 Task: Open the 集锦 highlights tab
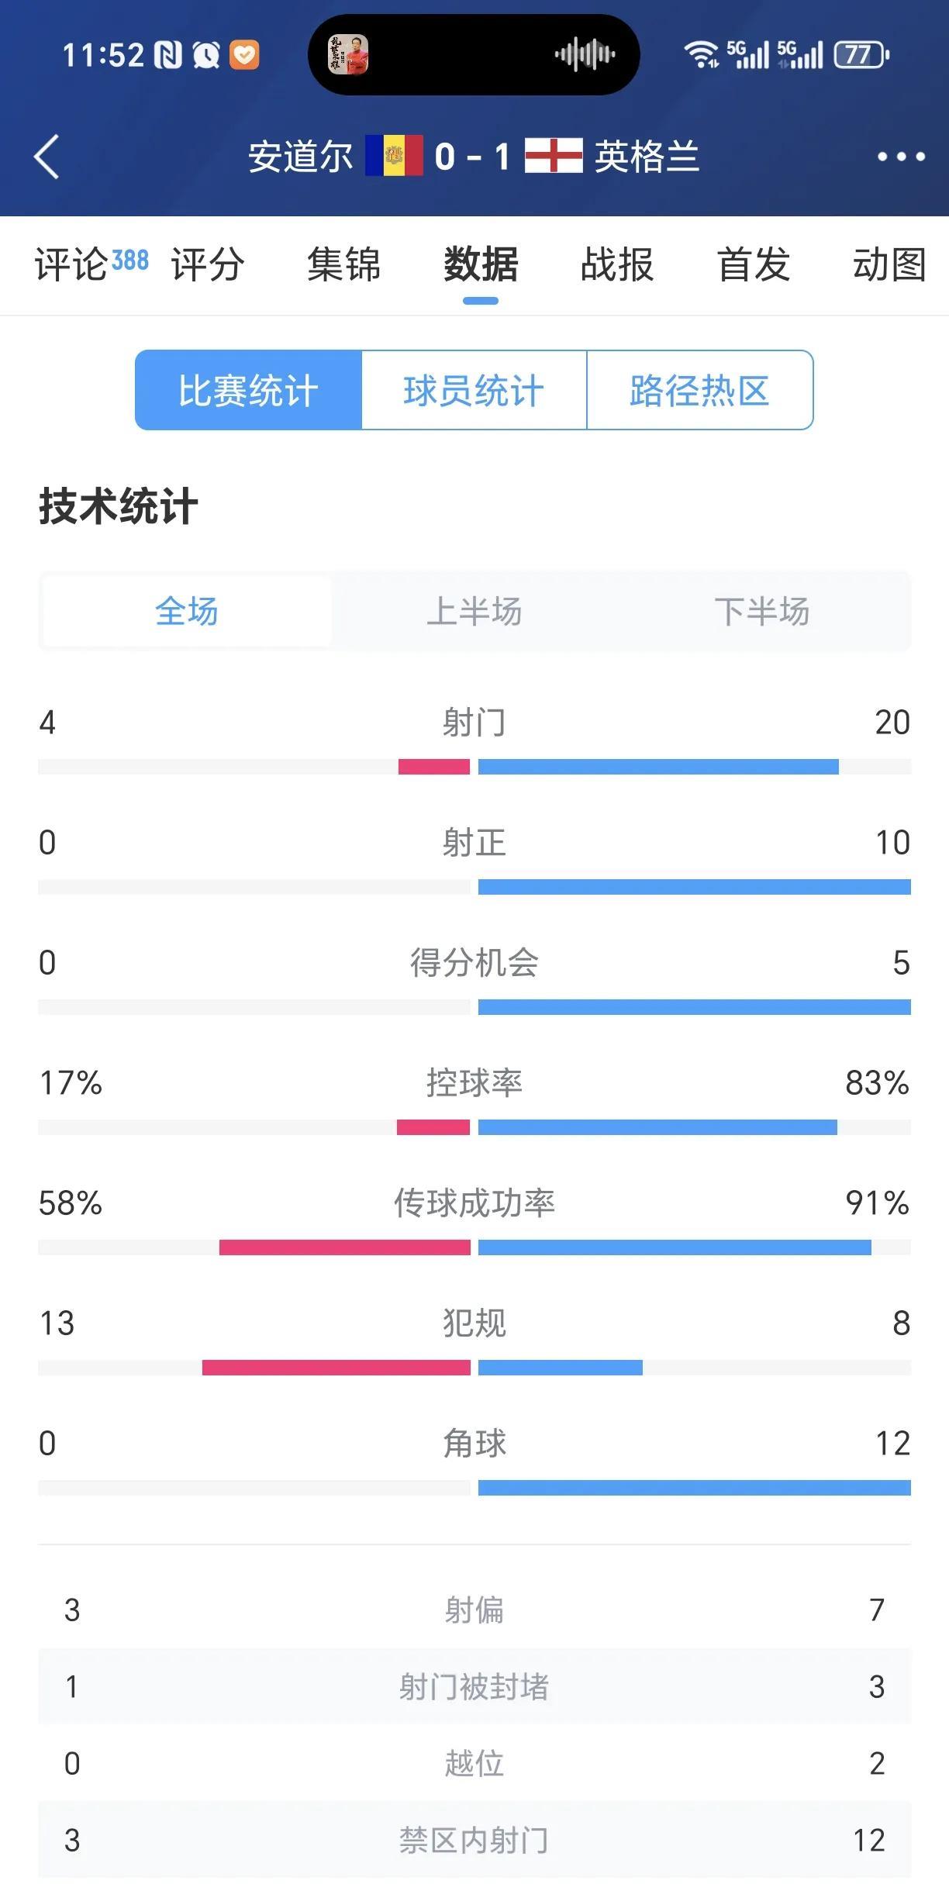pyautogui.click(x=344, y=264)
